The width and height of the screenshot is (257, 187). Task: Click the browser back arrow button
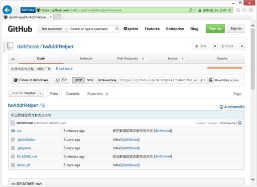pos(7,10)
